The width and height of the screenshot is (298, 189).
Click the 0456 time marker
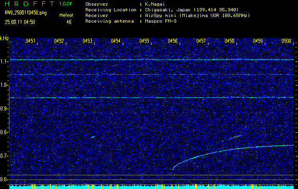click(x=172, y=41)
